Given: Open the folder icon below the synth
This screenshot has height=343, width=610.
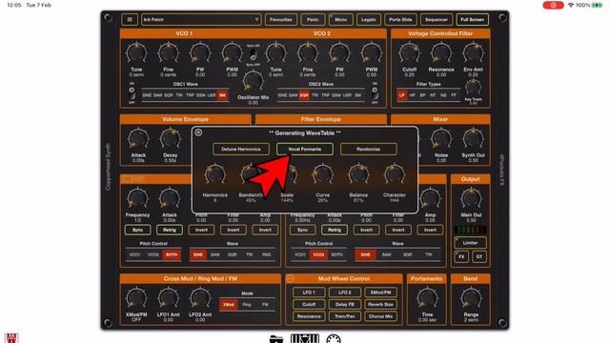Looking at the screenshot, I should 276,339.
